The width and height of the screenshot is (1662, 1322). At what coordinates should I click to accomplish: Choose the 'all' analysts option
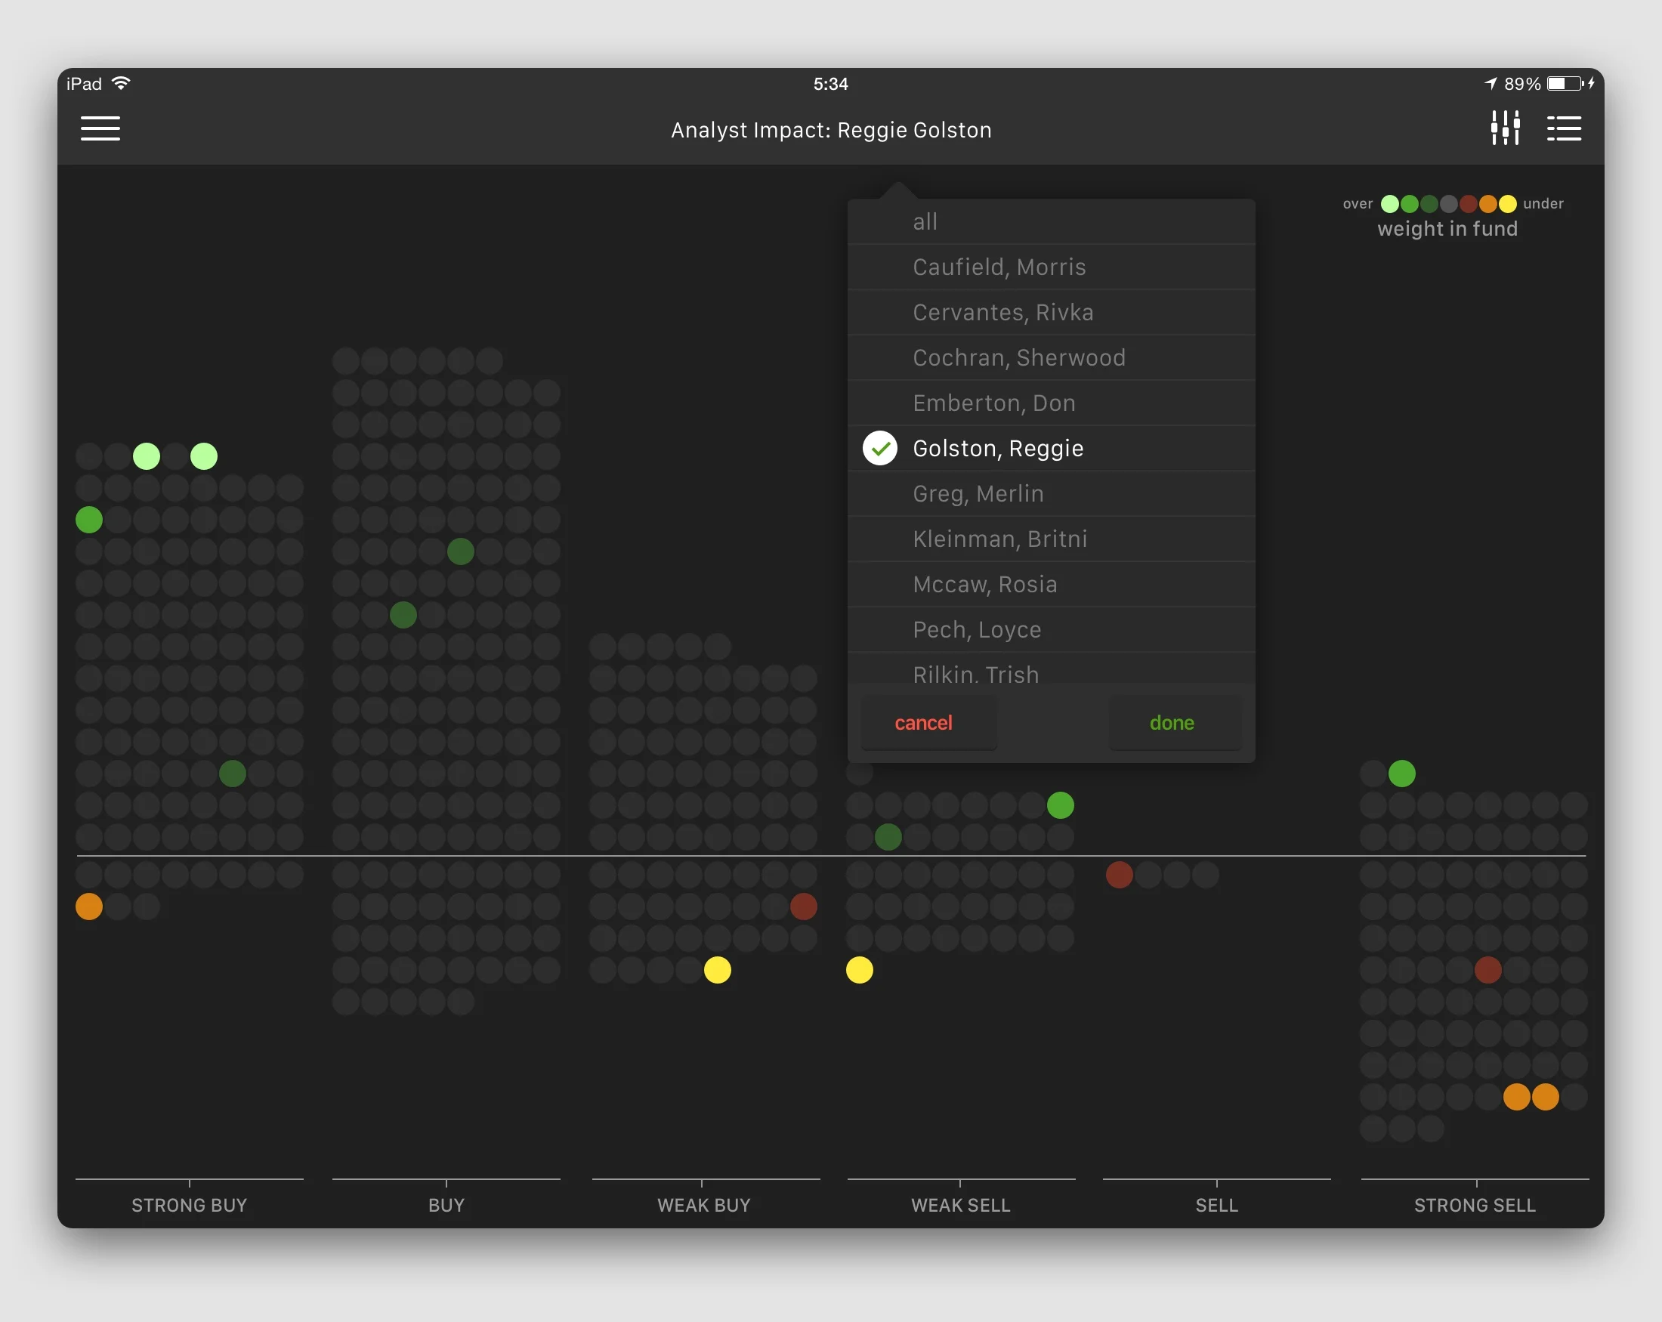pyautogui.click(x=925, y=222)
